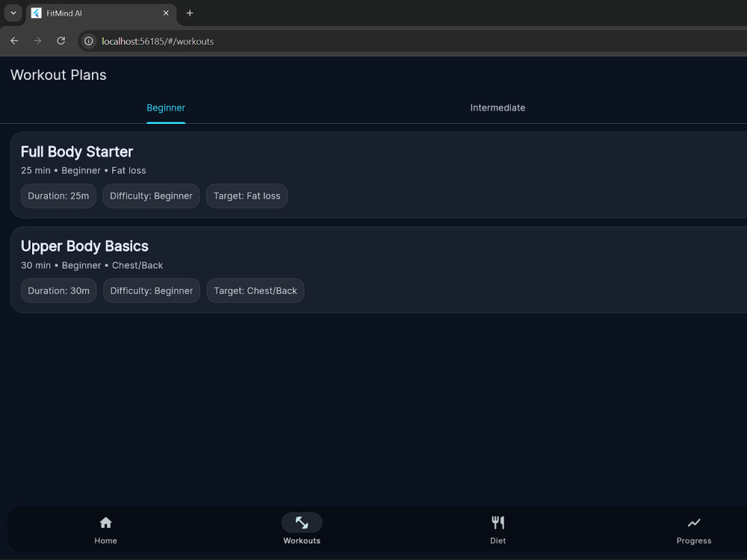
Task: Open a new browser tab with plus
Action: [x=190, y=13]
